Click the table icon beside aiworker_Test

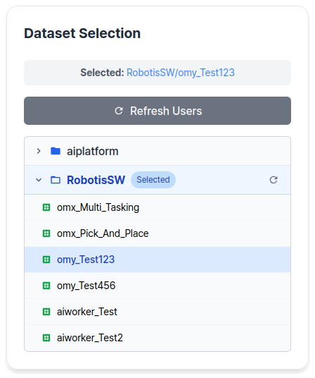(46, 312)
